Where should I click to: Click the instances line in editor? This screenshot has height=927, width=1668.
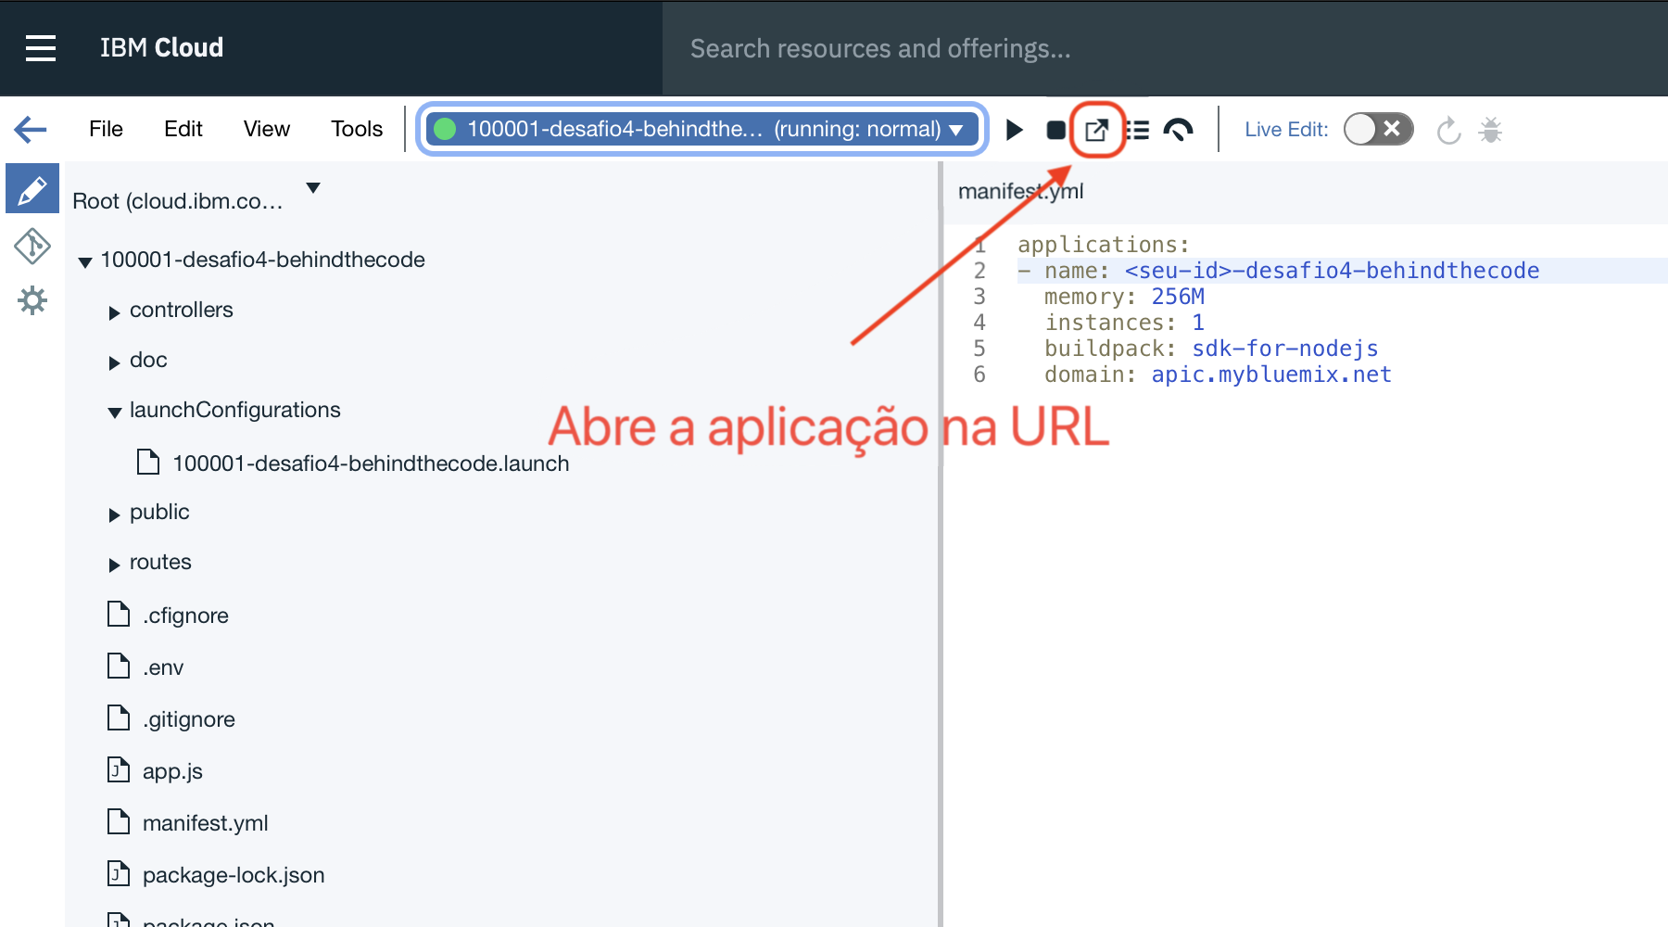(x=1124, y=323)
